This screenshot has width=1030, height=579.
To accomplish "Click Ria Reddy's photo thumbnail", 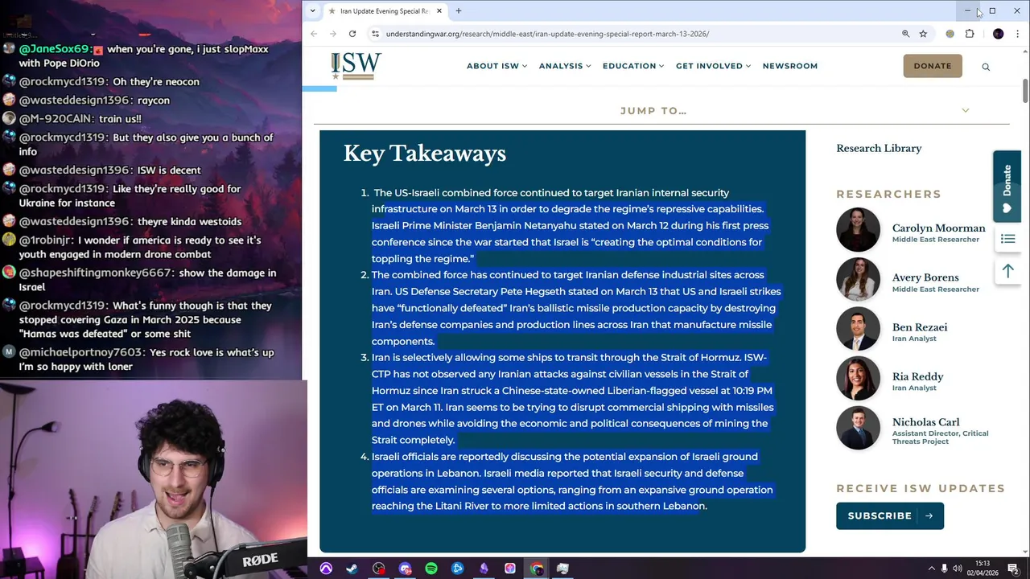I will coord(859,378).
